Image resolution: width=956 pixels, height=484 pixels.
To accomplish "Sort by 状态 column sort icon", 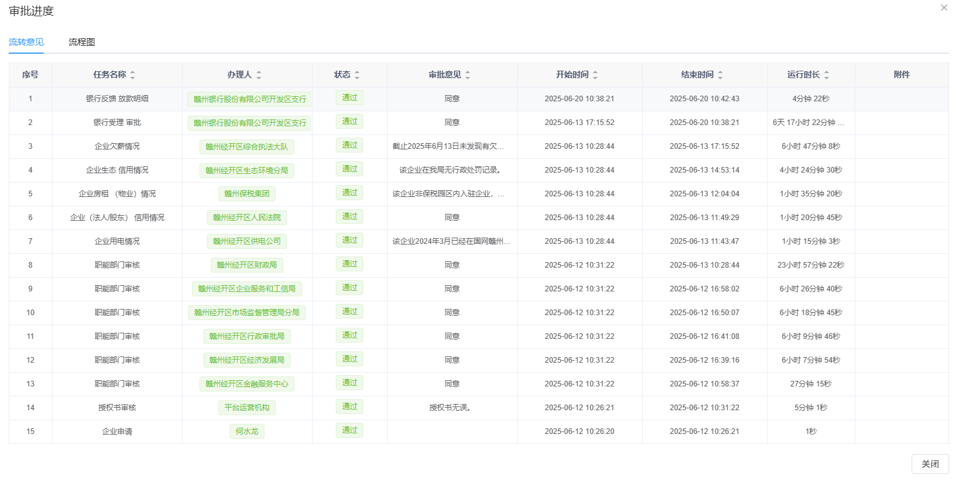I will (x=357, y=75).
